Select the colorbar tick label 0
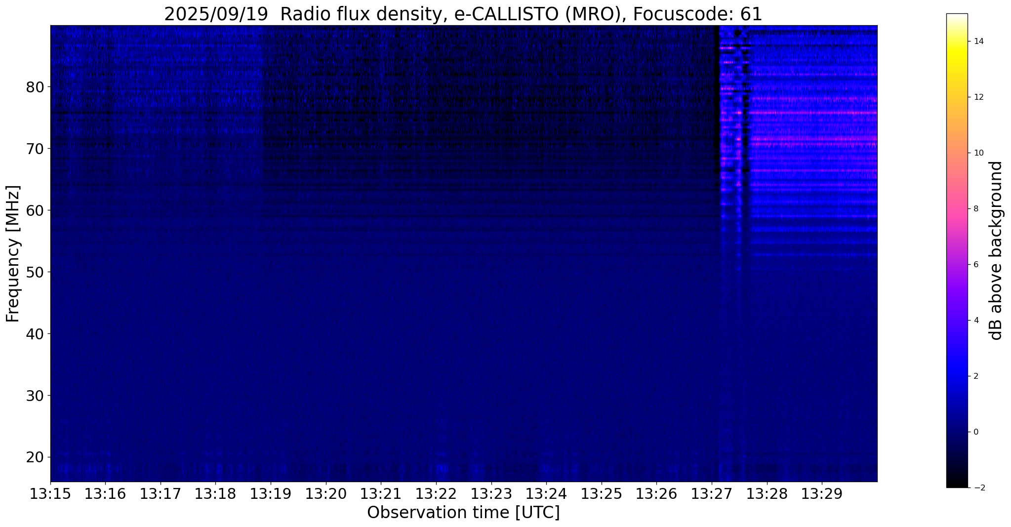 coord(975,432)
